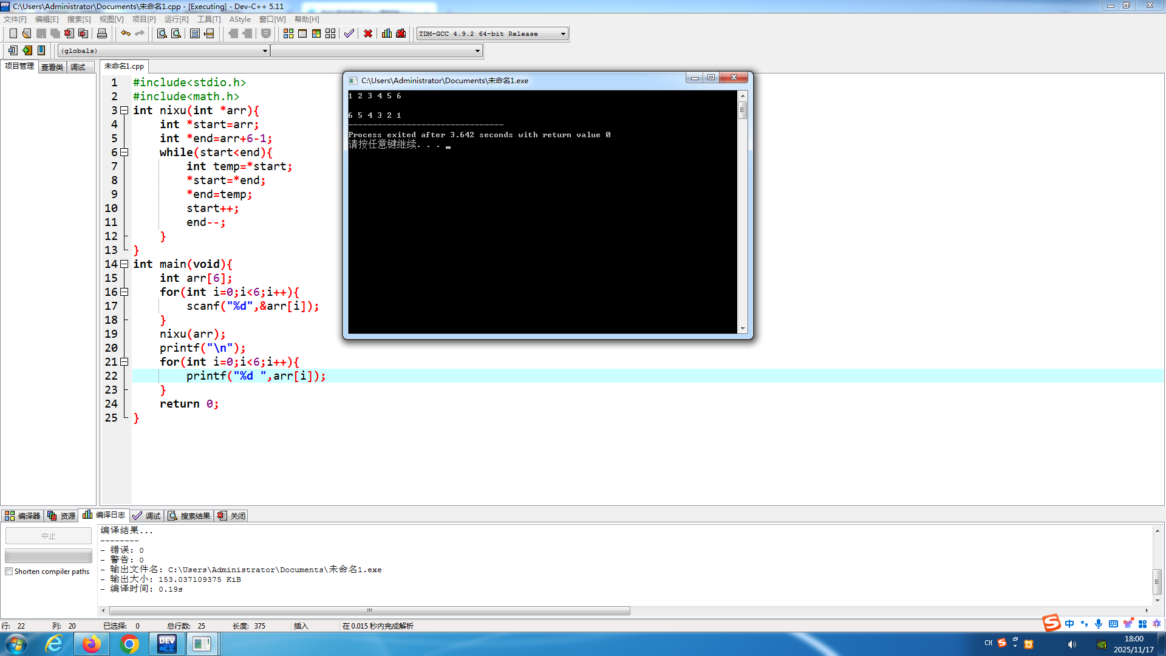Click the Compile & Run multicolor icon
Screen dimensions: 1166x656
coord(316,33)
